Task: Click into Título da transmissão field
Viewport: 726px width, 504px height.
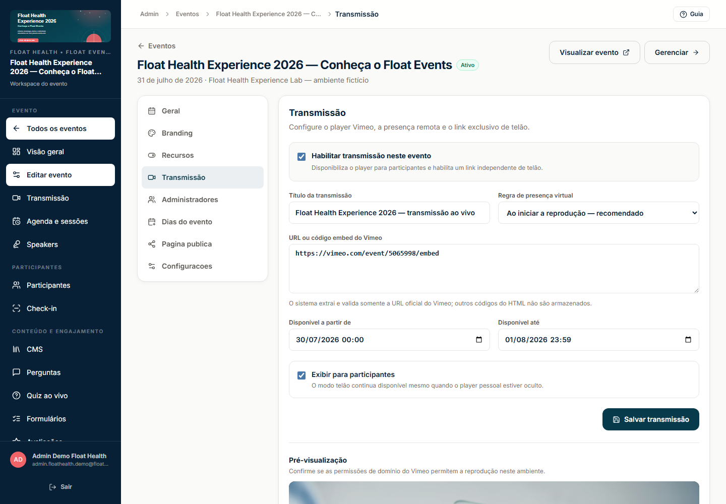Action: coord(389,213)
